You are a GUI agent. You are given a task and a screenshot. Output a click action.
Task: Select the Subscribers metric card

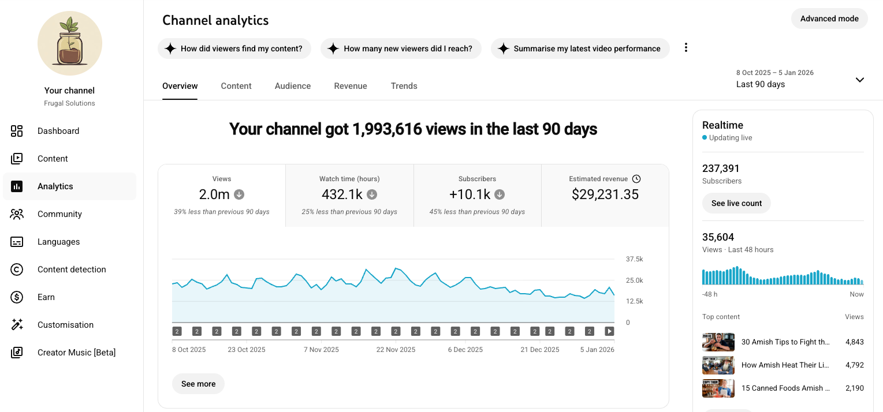[x=478, y=196]
